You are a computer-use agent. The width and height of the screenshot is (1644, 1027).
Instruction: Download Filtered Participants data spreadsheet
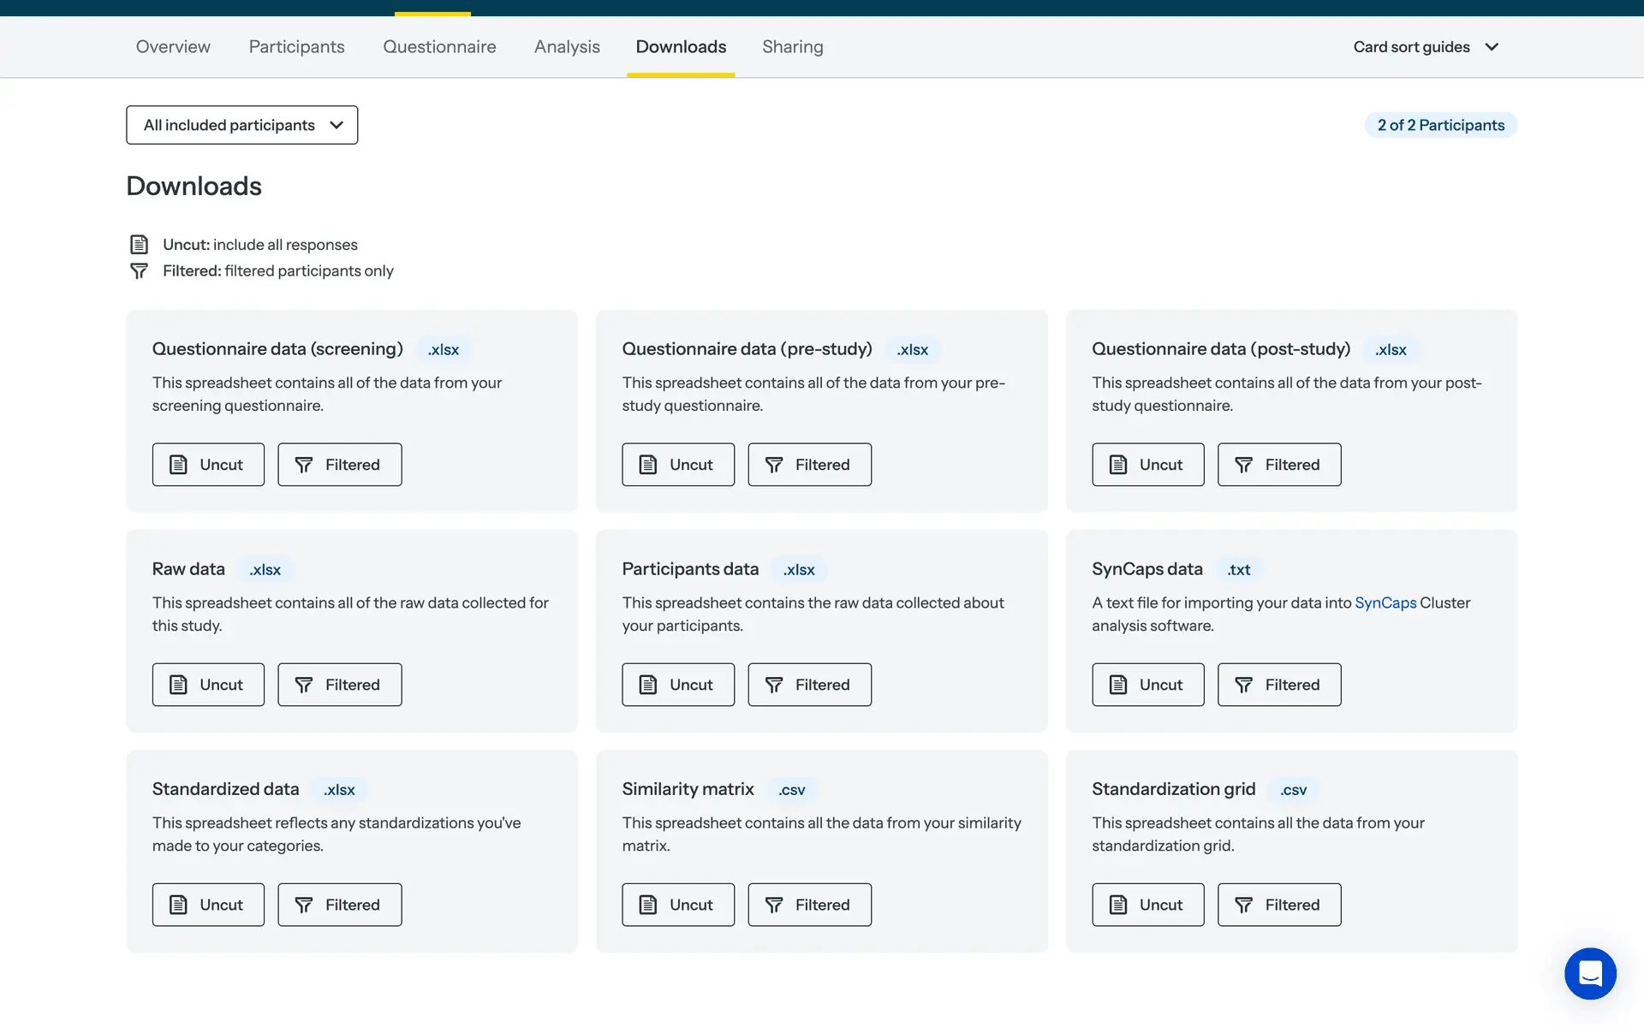(x=809, y=685)
